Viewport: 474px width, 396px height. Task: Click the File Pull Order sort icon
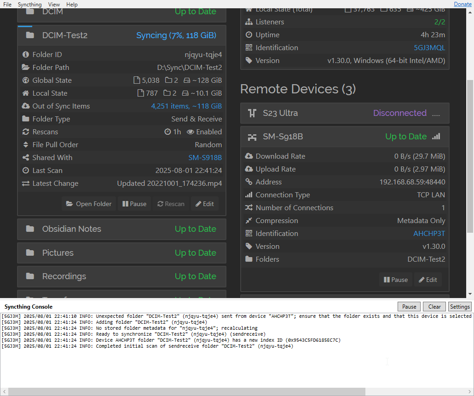point(26,145)
